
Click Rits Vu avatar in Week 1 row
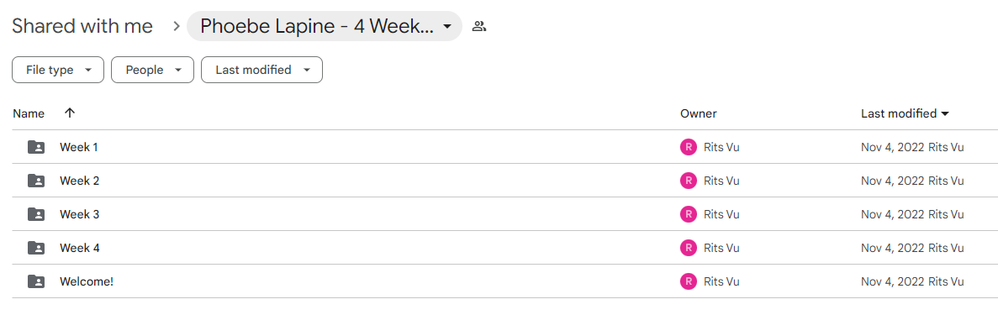688,147
